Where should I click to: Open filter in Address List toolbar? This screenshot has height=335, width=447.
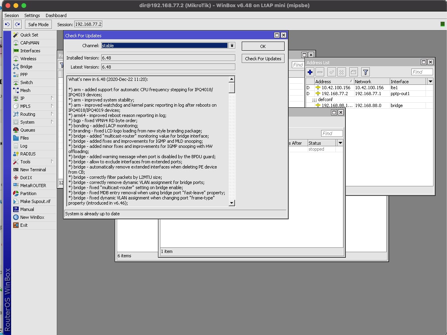366,72
